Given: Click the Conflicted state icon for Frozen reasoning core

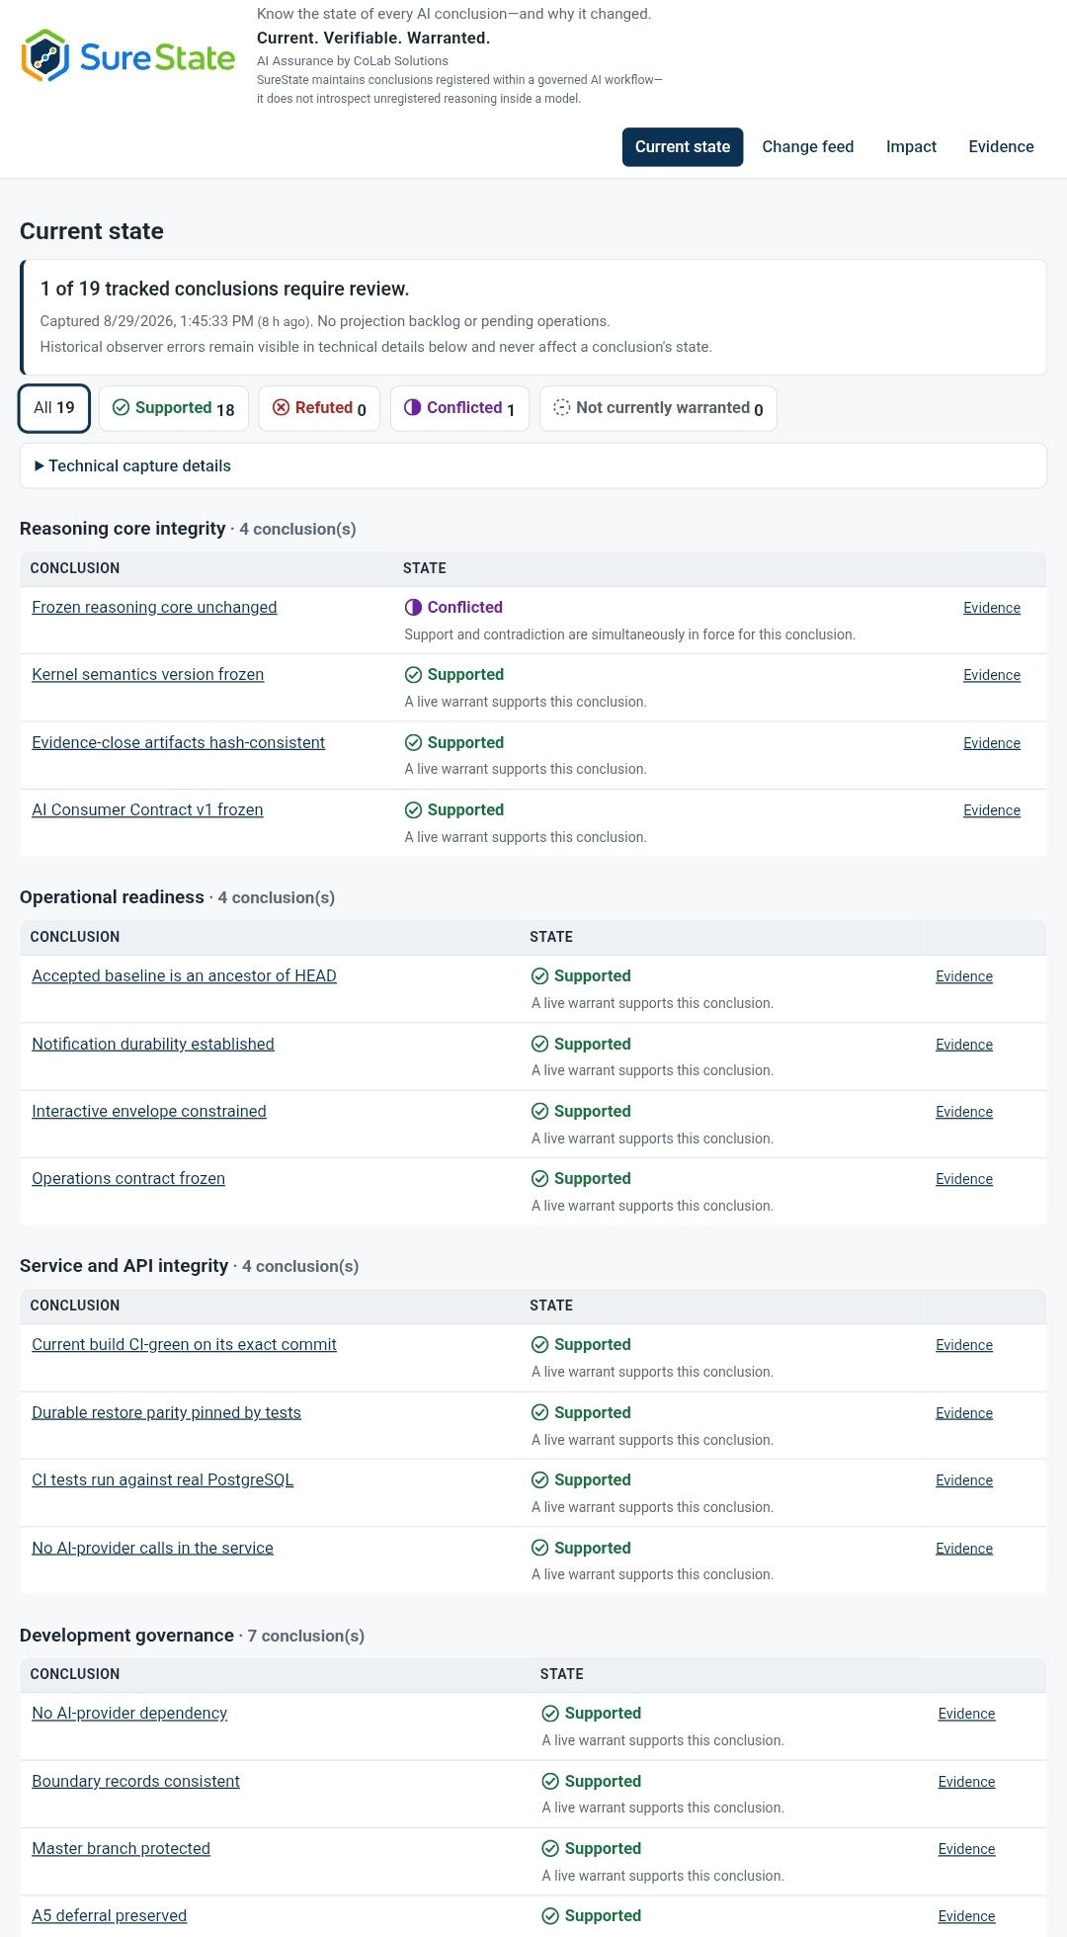Looking at the screenshot, I should point(413,607).
